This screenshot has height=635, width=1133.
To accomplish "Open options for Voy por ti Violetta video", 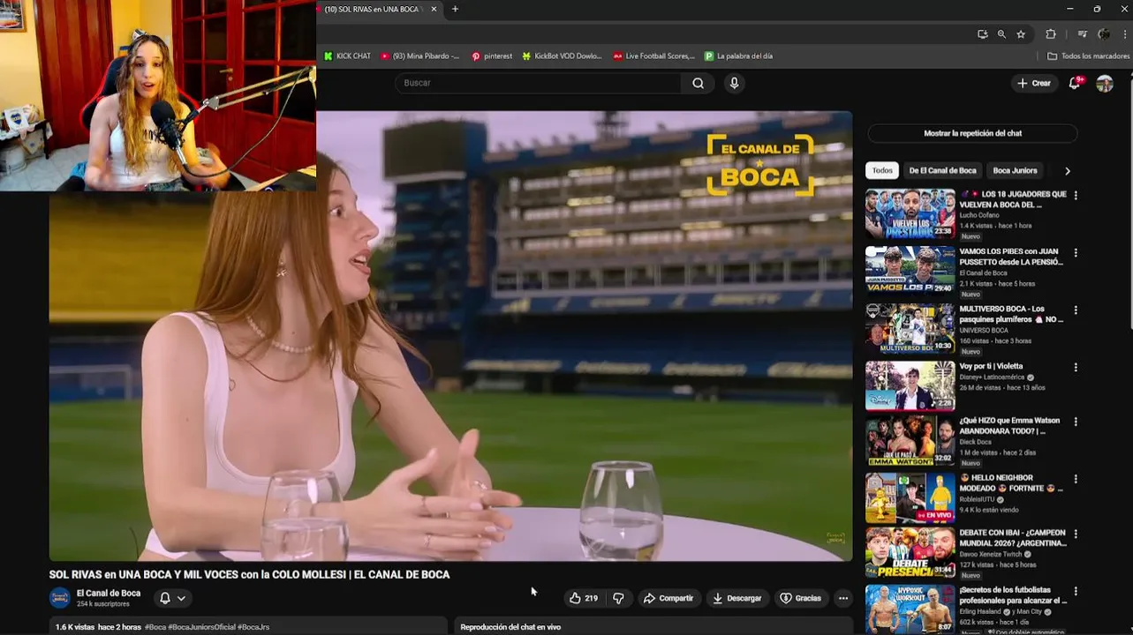I will pos(1076,367).
